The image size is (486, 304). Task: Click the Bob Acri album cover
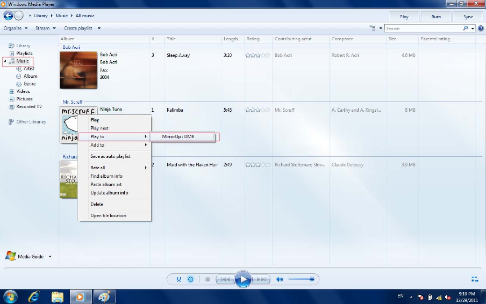click(78, 70)
